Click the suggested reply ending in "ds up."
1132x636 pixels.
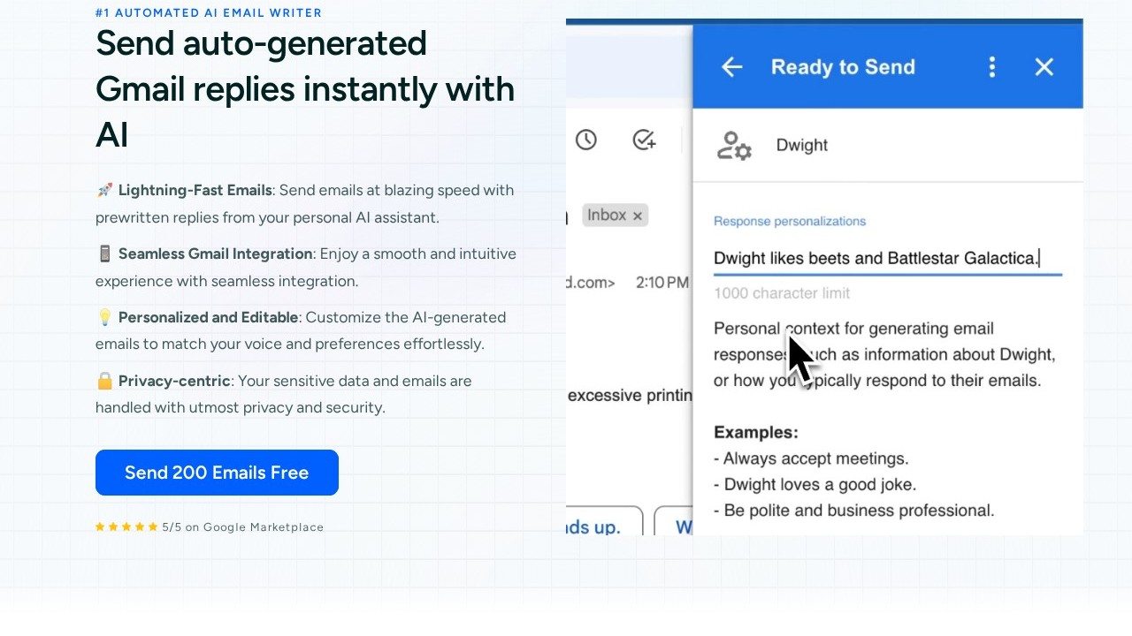pos(602,523)
